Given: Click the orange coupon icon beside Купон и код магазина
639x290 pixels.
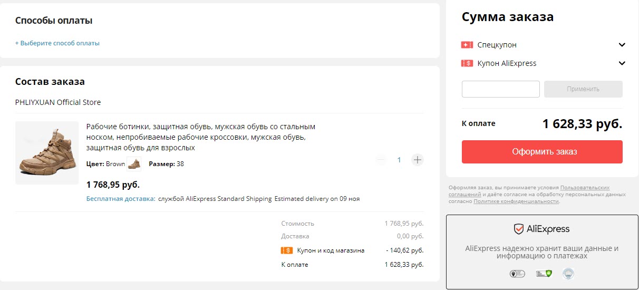Looking at the screenshot, I should (287, 250).
